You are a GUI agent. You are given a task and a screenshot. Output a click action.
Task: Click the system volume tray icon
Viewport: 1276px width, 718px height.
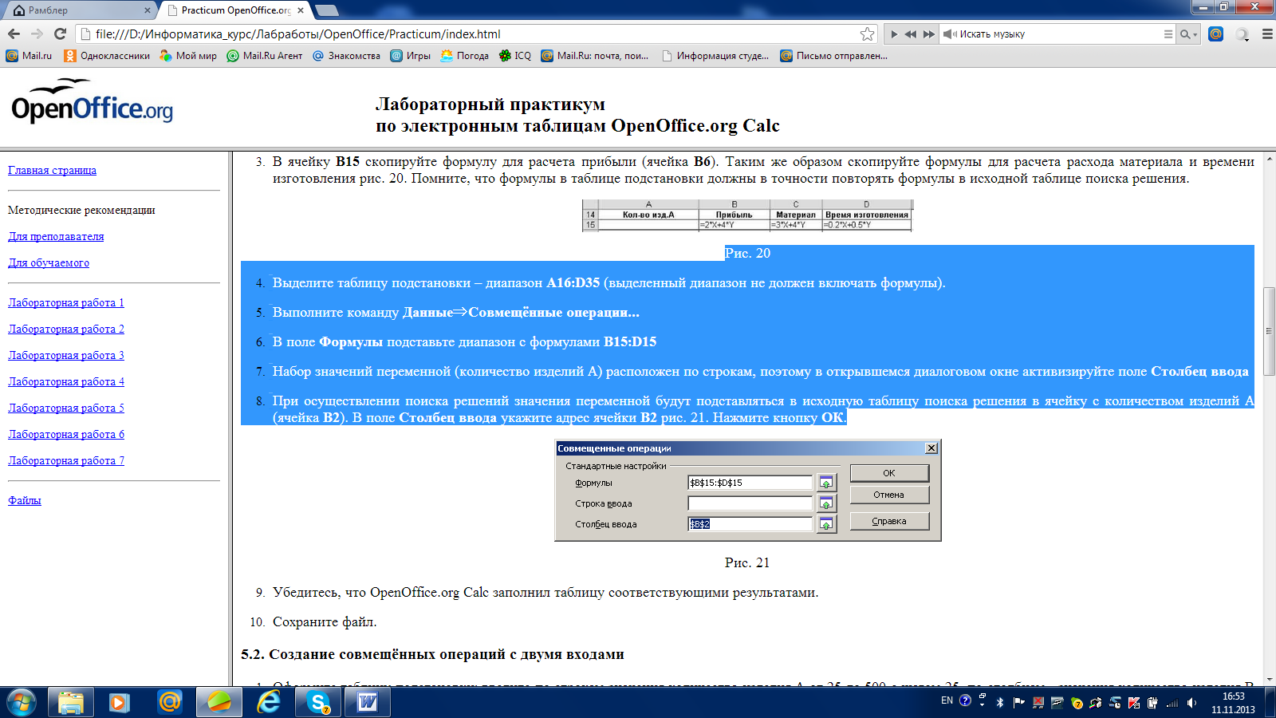1191,702
